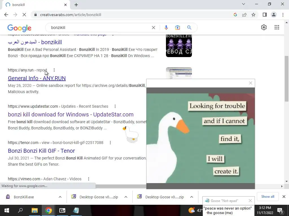
Task: Switch to Chrome on taskbar
Action: (49, 210)
